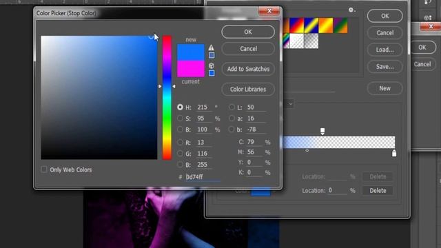Viewport: 441px width, 248px height.
Task: Select the H hue radio button
Action: coord(180,107)
